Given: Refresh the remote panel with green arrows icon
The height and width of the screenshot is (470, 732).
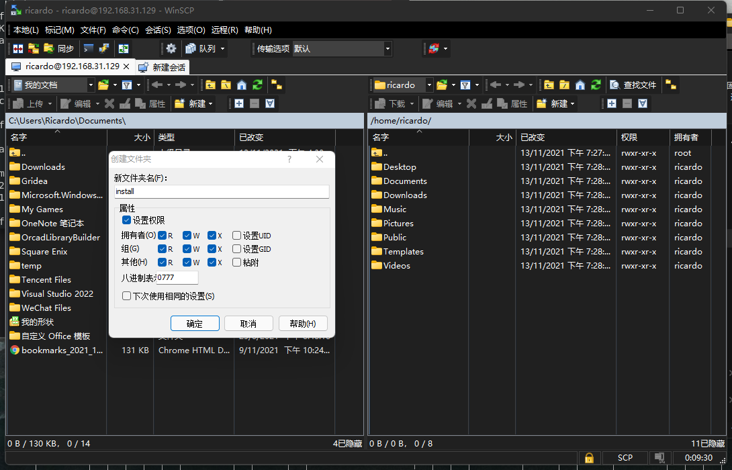Looking at the screenshot, I should coord(596,85).
